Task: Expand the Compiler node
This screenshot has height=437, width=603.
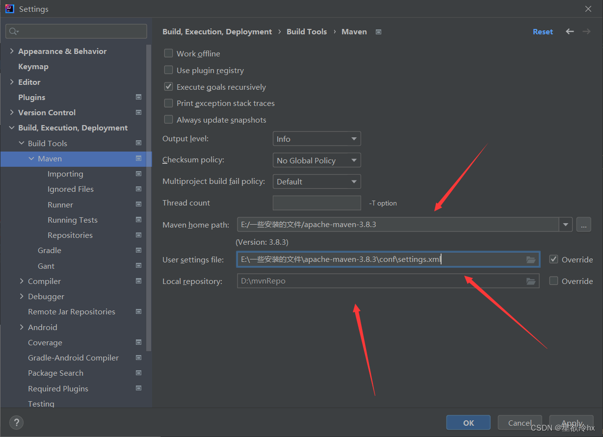Action: tap(22, 281)
